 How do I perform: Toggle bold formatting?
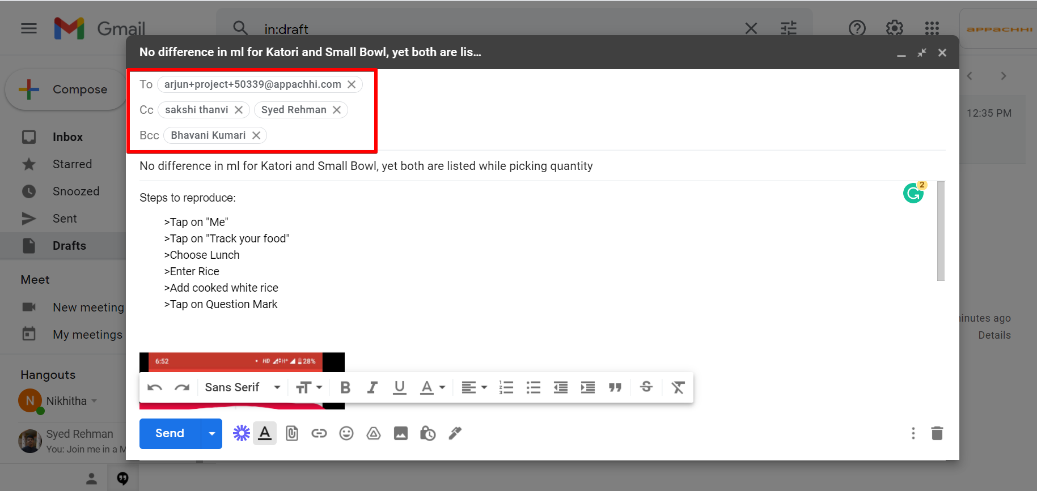[345, 387]
